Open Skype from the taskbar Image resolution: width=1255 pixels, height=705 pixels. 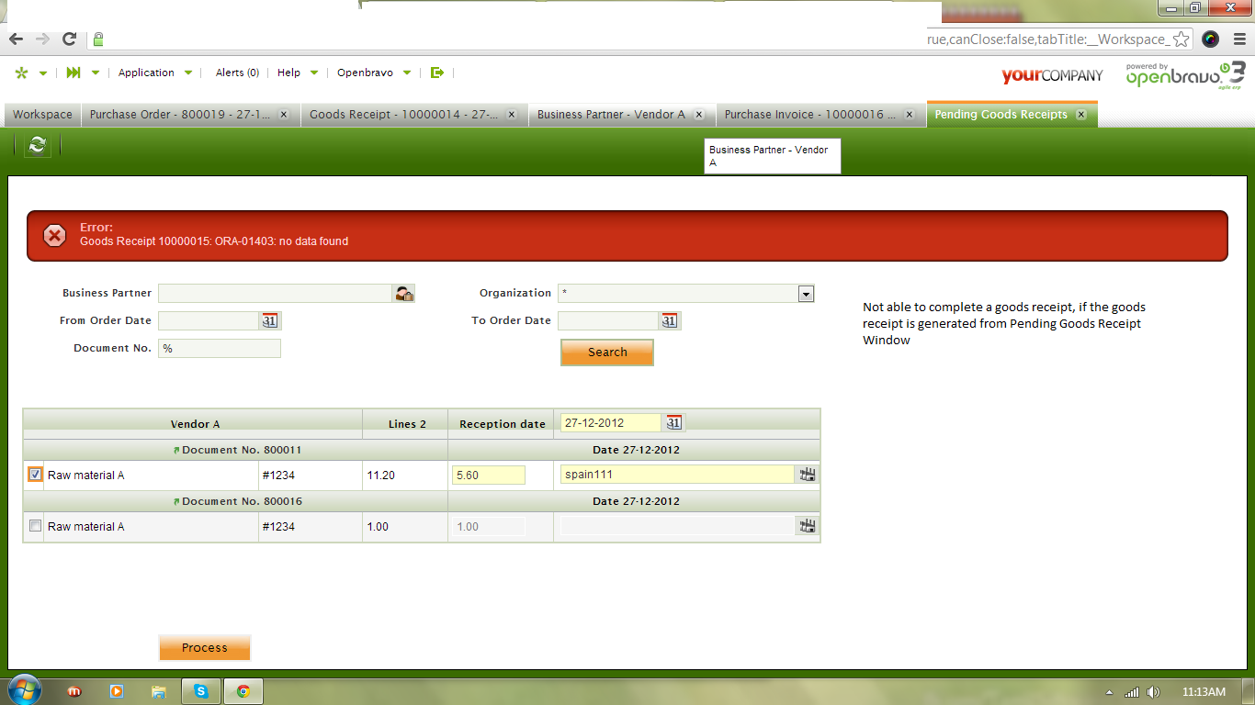(200, 691)
